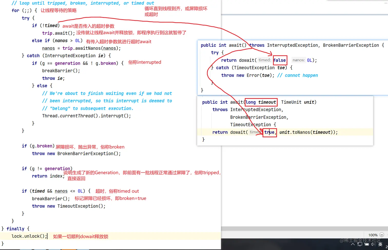Click the 100% zoom level indicator

tap(373, 235)
